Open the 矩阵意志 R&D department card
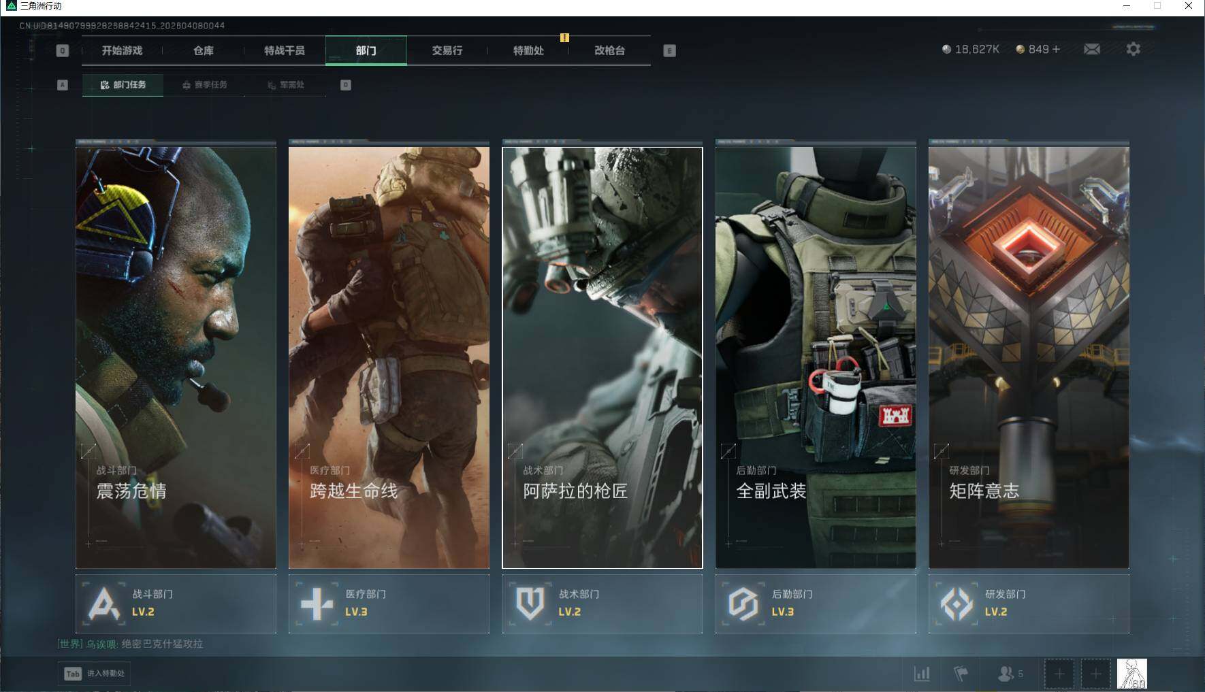Image resolution: width=1205 pixels, height=692 pixels. pyautogui.click(x=1029, y=357)
